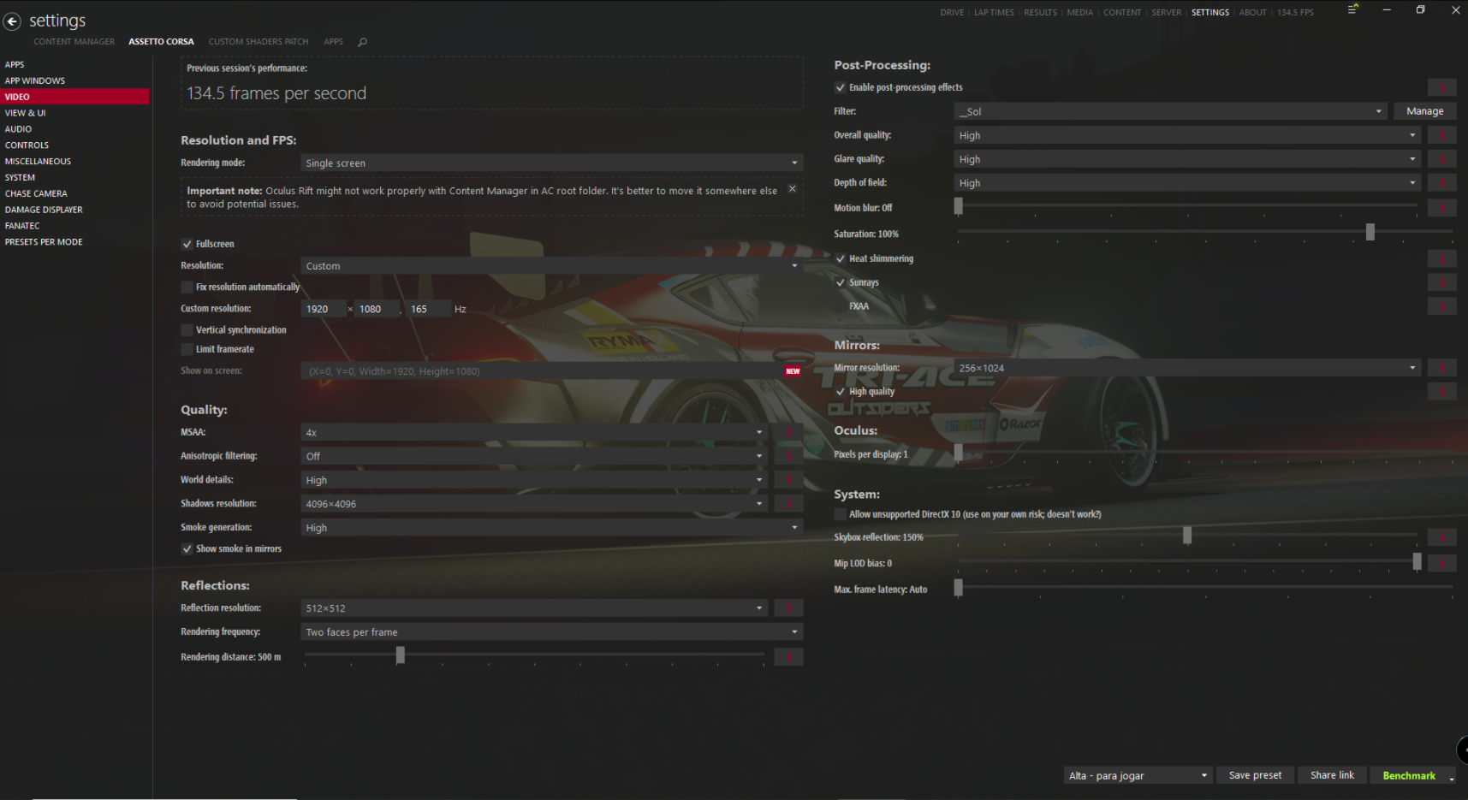The height and width of the screenshot is (800, 1468).
Task: Open the Smoke generation dropdown
Action: pyautogui.click(x=551, y=528)
